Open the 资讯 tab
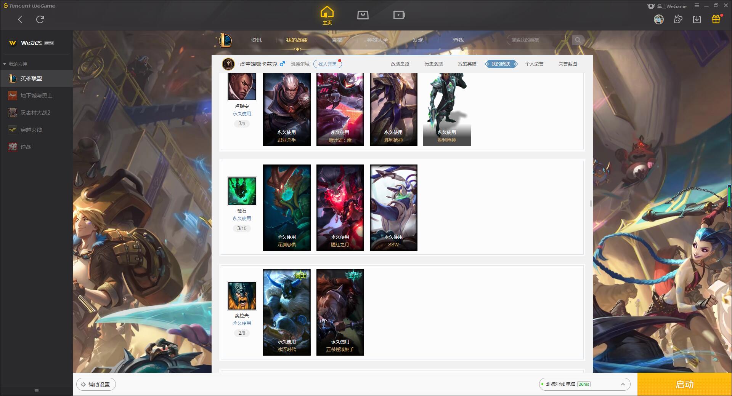 (x=256, y=40)
